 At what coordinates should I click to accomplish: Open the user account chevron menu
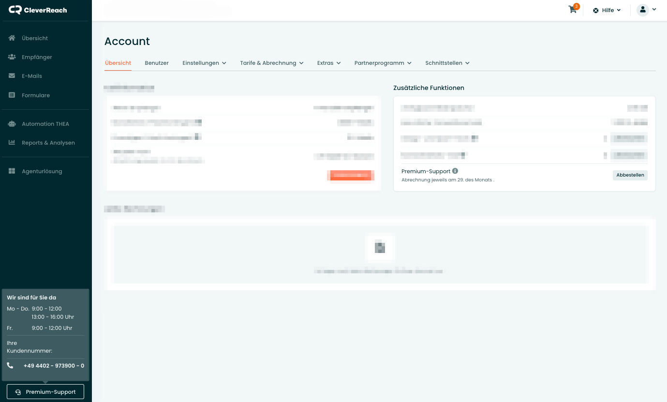click(654, 9)
